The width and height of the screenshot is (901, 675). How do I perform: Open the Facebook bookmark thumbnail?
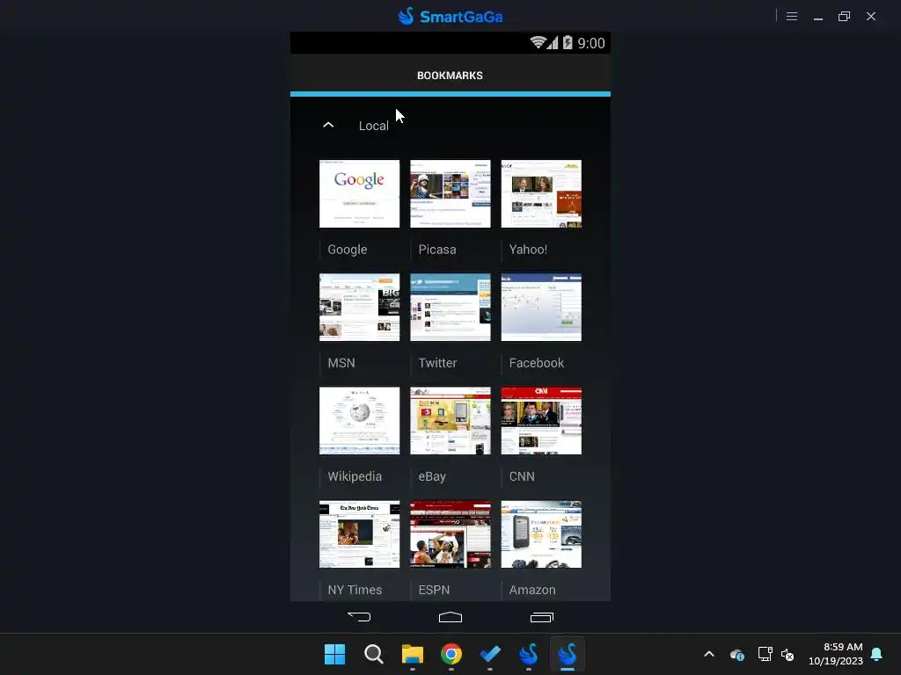click(541, 307)
